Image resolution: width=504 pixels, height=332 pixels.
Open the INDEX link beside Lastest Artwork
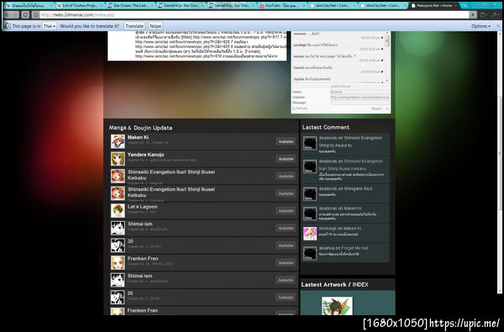pos(360,284)
